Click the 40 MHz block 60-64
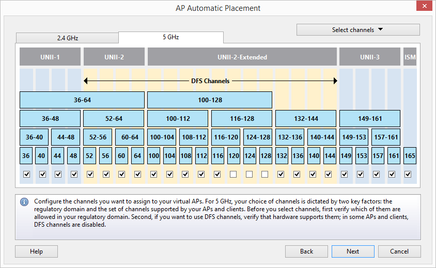 130,137
